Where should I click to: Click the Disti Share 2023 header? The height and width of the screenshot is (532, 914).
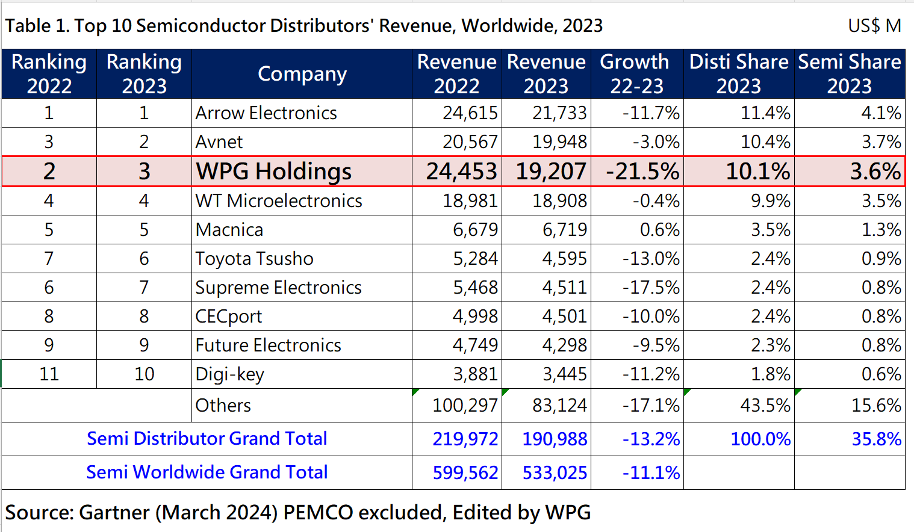[x=739, y=74]
